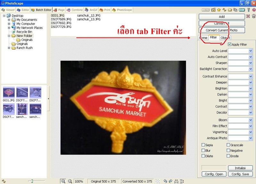Uncheck the Apply Filter checkbox
The image size is (256, 184).
(x=229, y=44)
